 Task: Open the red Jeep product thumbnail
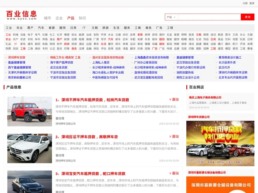click(x=30, y=112)
